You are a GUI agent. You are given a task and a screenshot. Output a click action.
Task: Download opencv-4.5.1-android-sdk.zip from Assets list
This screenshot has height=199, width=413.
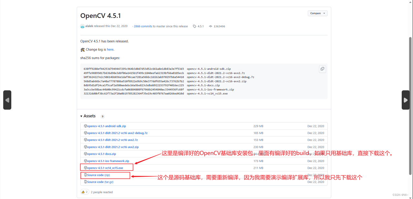(x=106, y=126)
